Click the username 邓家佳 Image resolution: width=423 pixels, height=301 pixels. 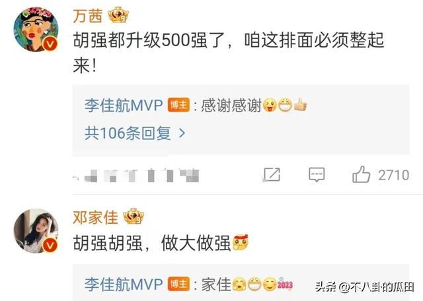pos(95,217)
